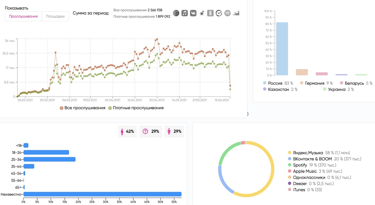375x205 pixels.
Task: Toggle Германия 9 % legend entry
Action: tap(316, 83)
